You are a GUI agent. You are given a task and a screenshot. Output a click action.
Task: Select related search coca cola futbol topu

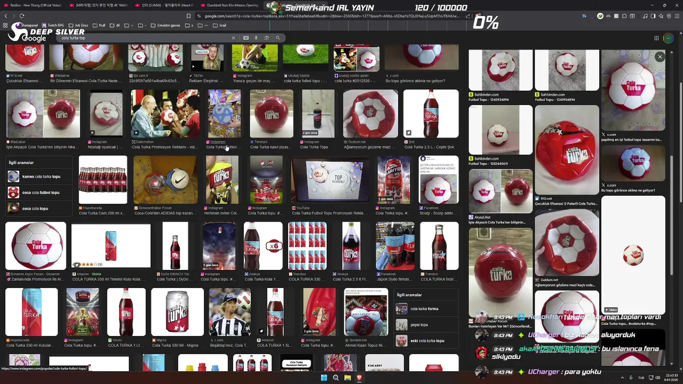(x=39, y=193)
